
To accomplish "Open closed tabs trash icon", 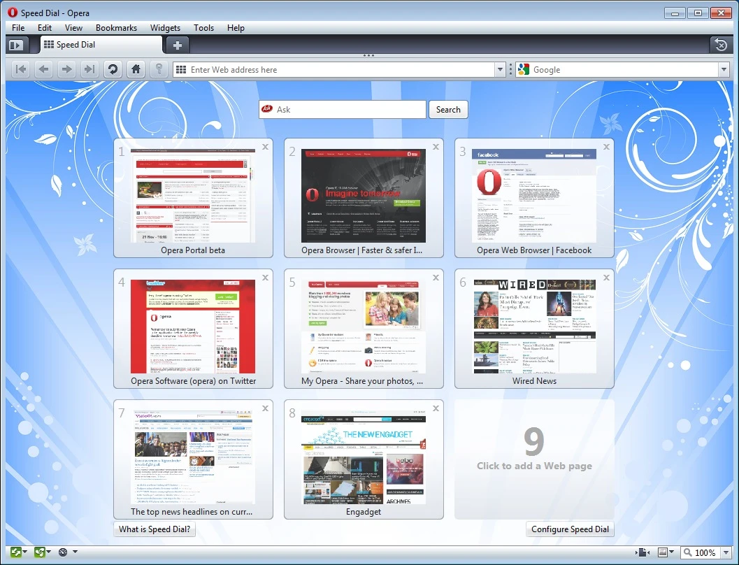I will [x=721, y=45].
